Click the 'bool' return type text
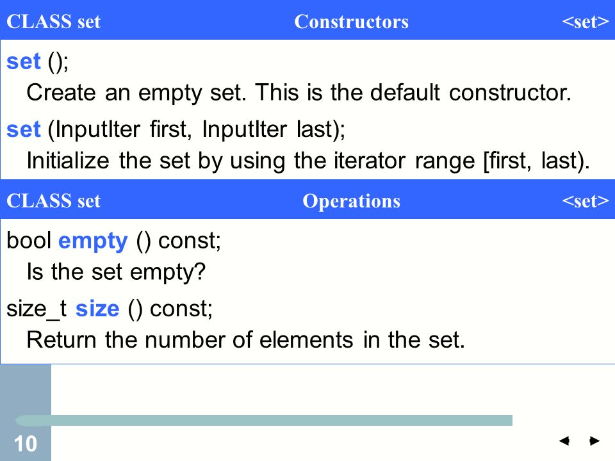 pyautogui.click(x=29, y=240)
